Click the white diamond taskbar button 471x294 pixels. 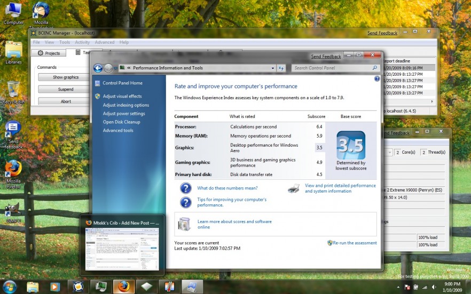pyautogui.click(x=146, y=287)
